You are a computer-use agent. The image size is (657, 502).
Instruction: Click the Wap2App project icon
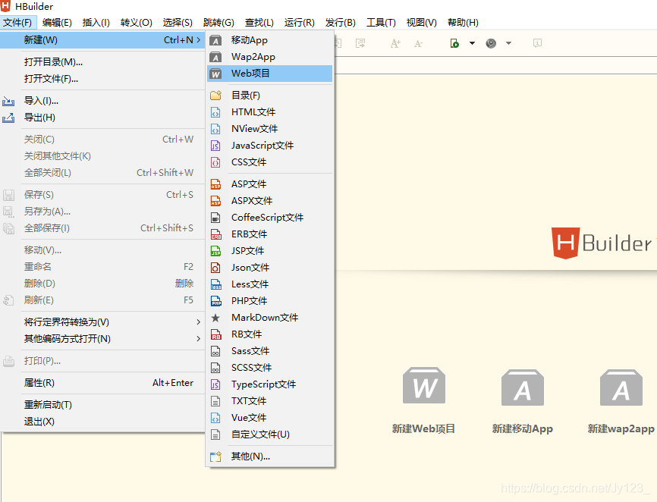pos(215,57)
